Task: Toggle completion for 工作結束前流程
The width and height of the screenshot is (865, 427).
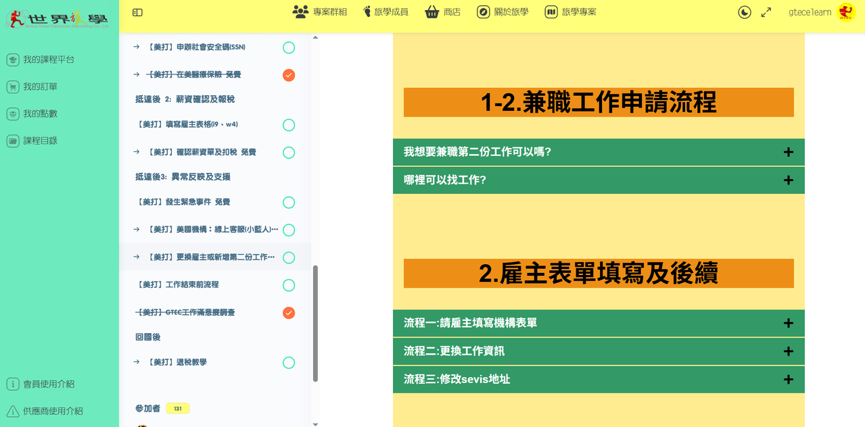Action: [x=289, y=285]
